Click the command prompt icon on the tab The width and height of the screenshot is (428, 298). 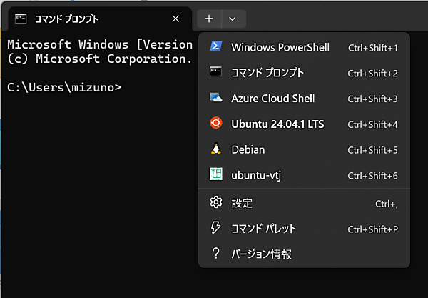(22, 19)
